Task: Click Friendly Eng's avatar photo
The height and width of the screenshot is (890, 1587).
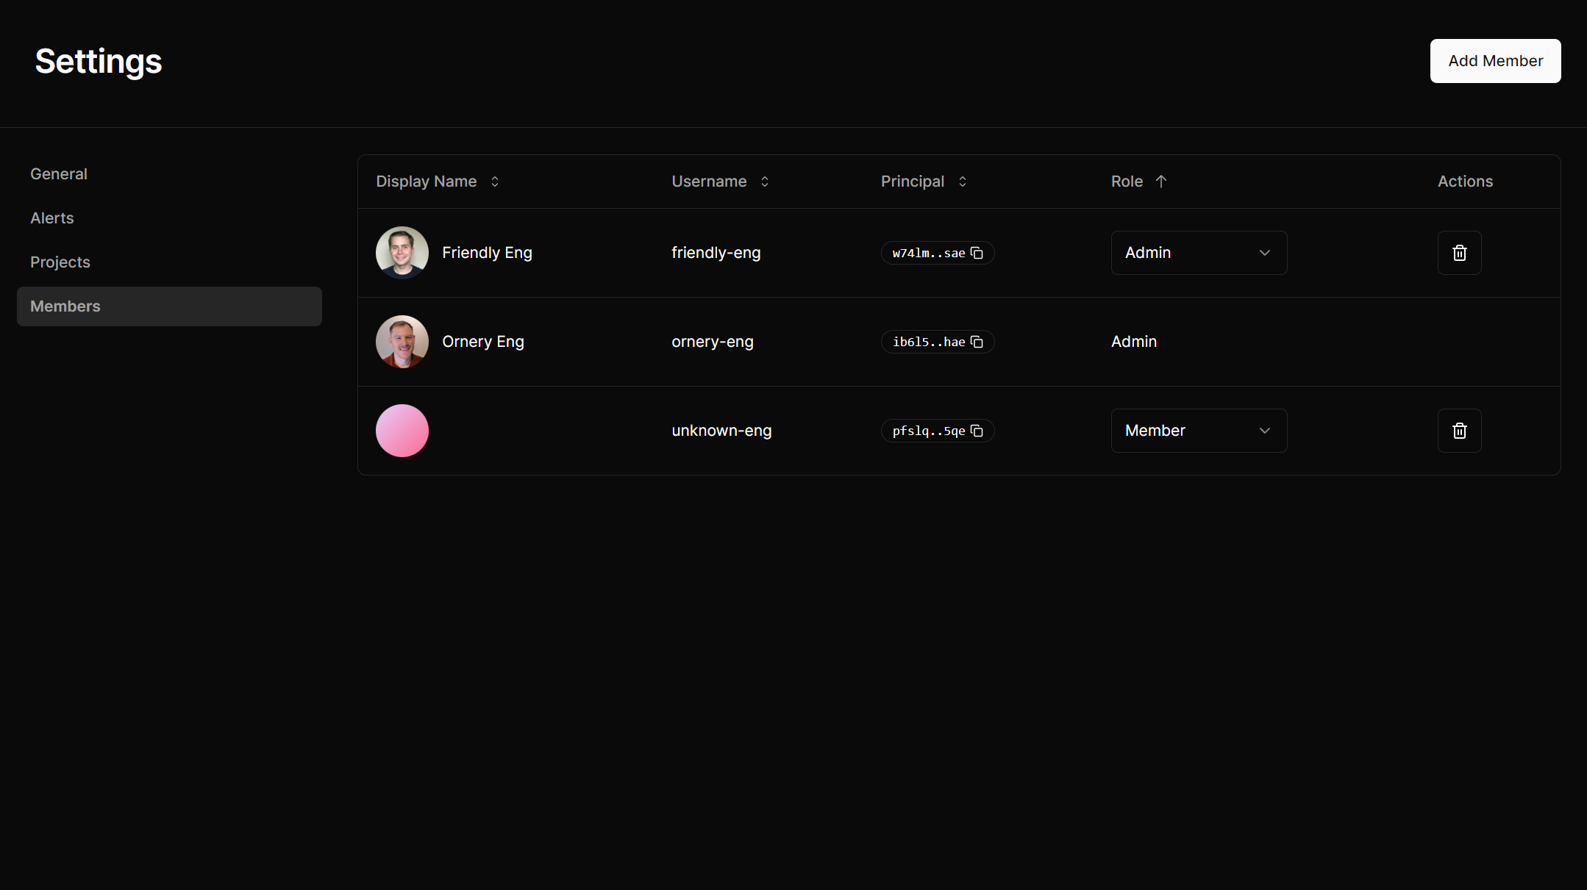Action: click(402, 253)
